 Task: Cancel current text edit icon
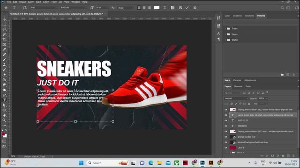(x=180, y=8)
